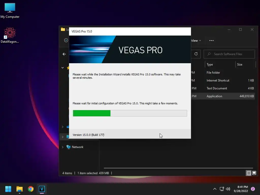Click the New plus icon in Explorer
Image resolution: width=260 pixels, height=195 pixels.
[x=66, y=40]
